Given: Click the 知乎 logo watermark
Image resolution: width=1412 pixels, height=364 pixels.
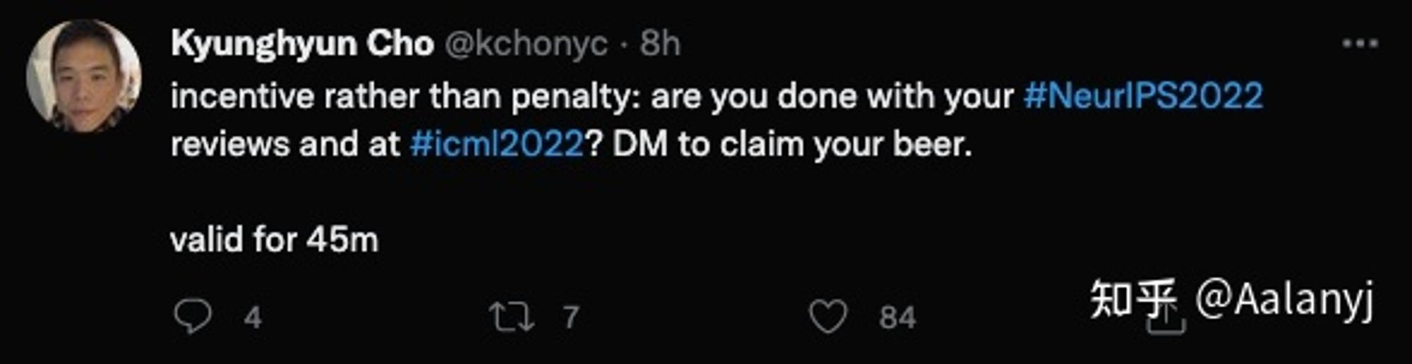Looking at the screenshot, I should click(1134, 298).
